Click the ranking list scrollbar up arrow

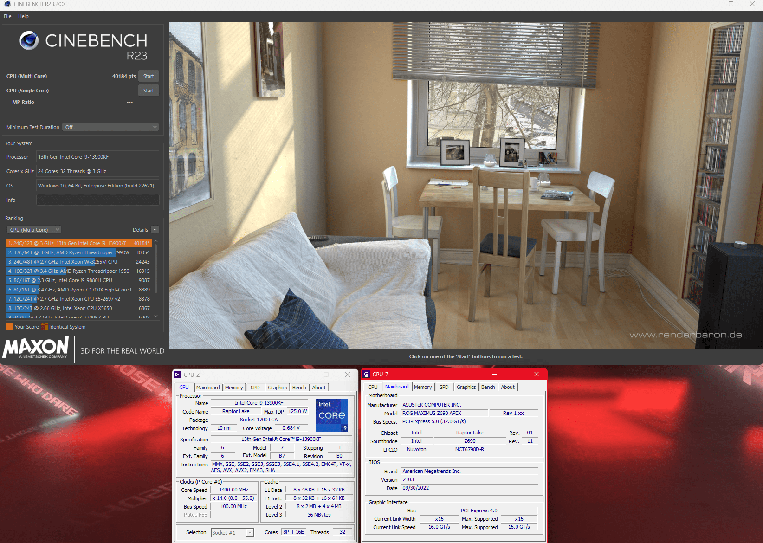point(156,242)
